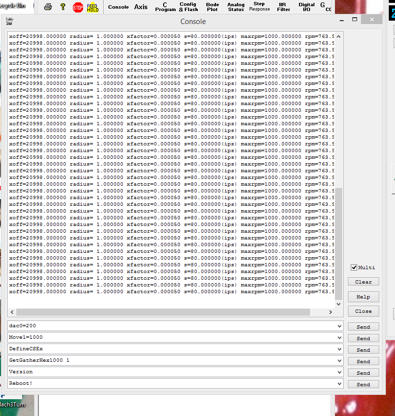Image resolution: width=395 pixels, height=416 pixels.
Task: Open the Analog Status screen
Action: point(236,7)
